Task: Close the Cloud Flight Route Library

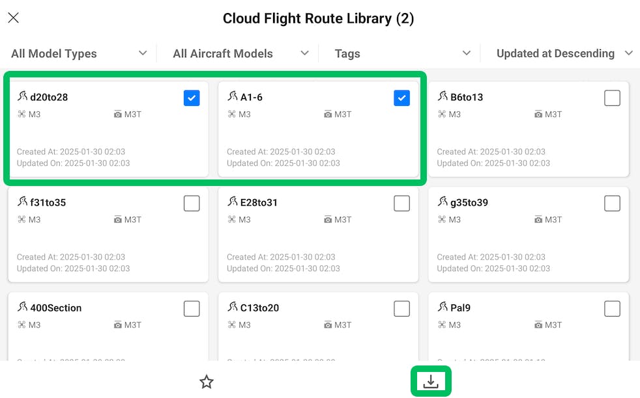Action: click(x=13, y=18)
